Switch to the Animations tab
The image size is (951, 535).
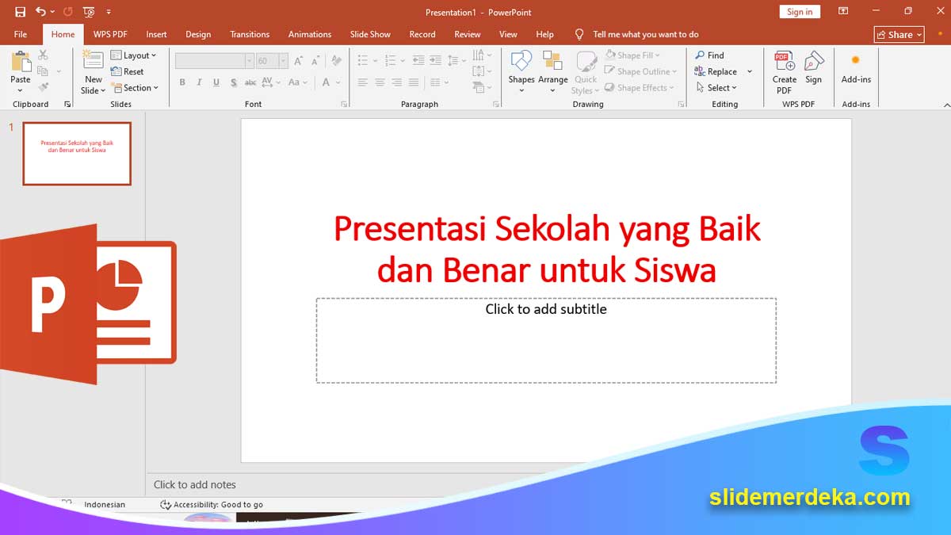310,34
